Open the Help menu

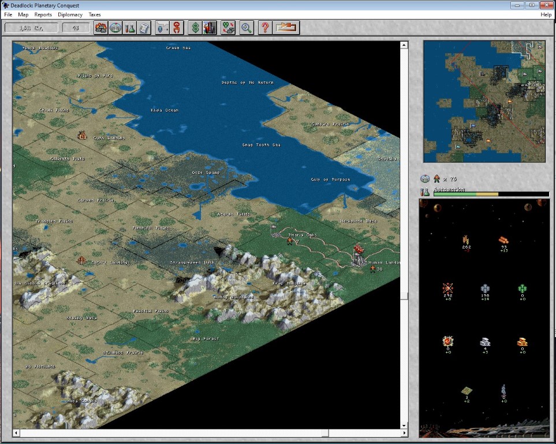[x=546, y=14]
